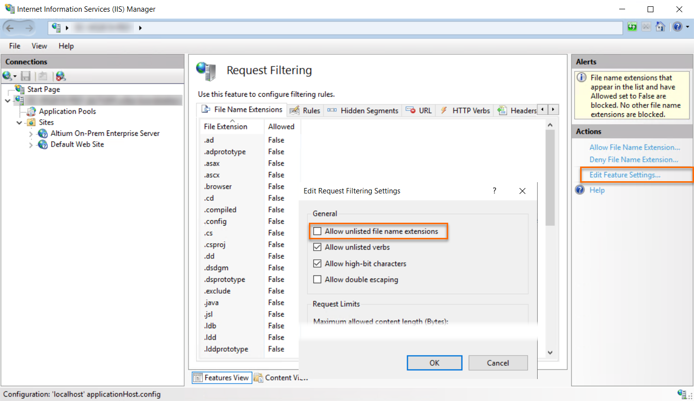Click Cancel in the settings dialog
The image size is (694, 401).
tap(498, 363)
